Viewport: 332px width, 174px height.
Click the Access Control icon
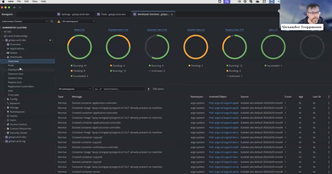pyautogui.click(x=8, y=124)
